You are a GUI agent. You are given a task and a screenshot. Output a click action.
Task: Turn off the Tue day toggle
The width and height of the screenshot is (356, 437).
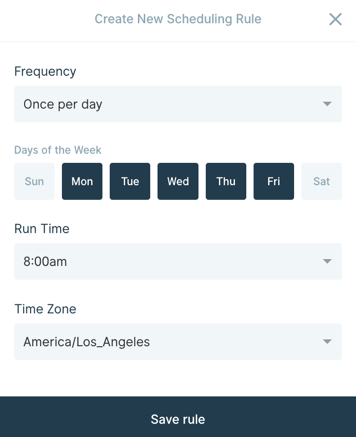coord(130,181)
